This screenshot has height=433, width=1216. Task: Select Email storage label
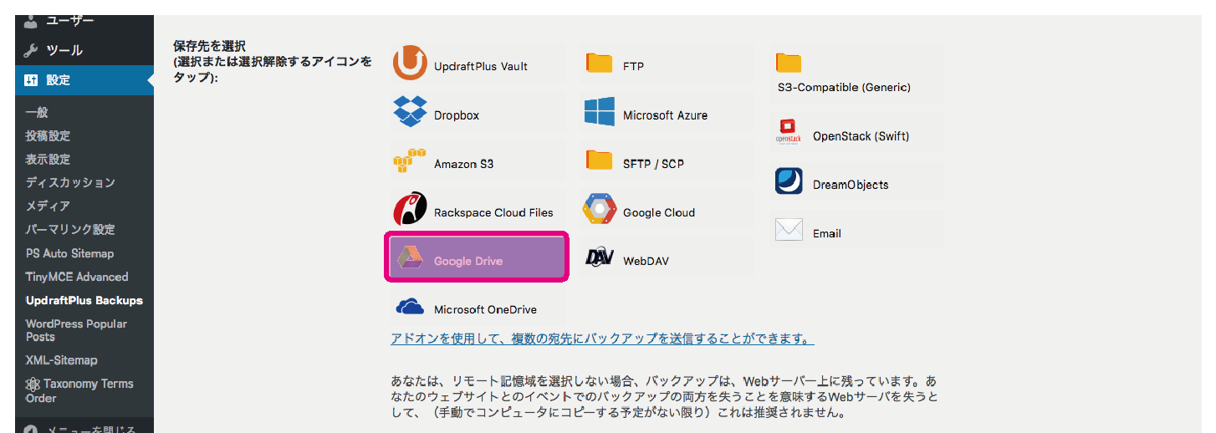click(827, 233)
